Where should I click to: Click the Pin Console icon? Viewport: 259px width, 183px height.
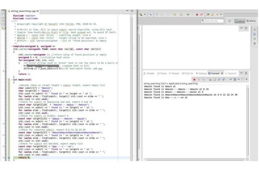[230, 79]
